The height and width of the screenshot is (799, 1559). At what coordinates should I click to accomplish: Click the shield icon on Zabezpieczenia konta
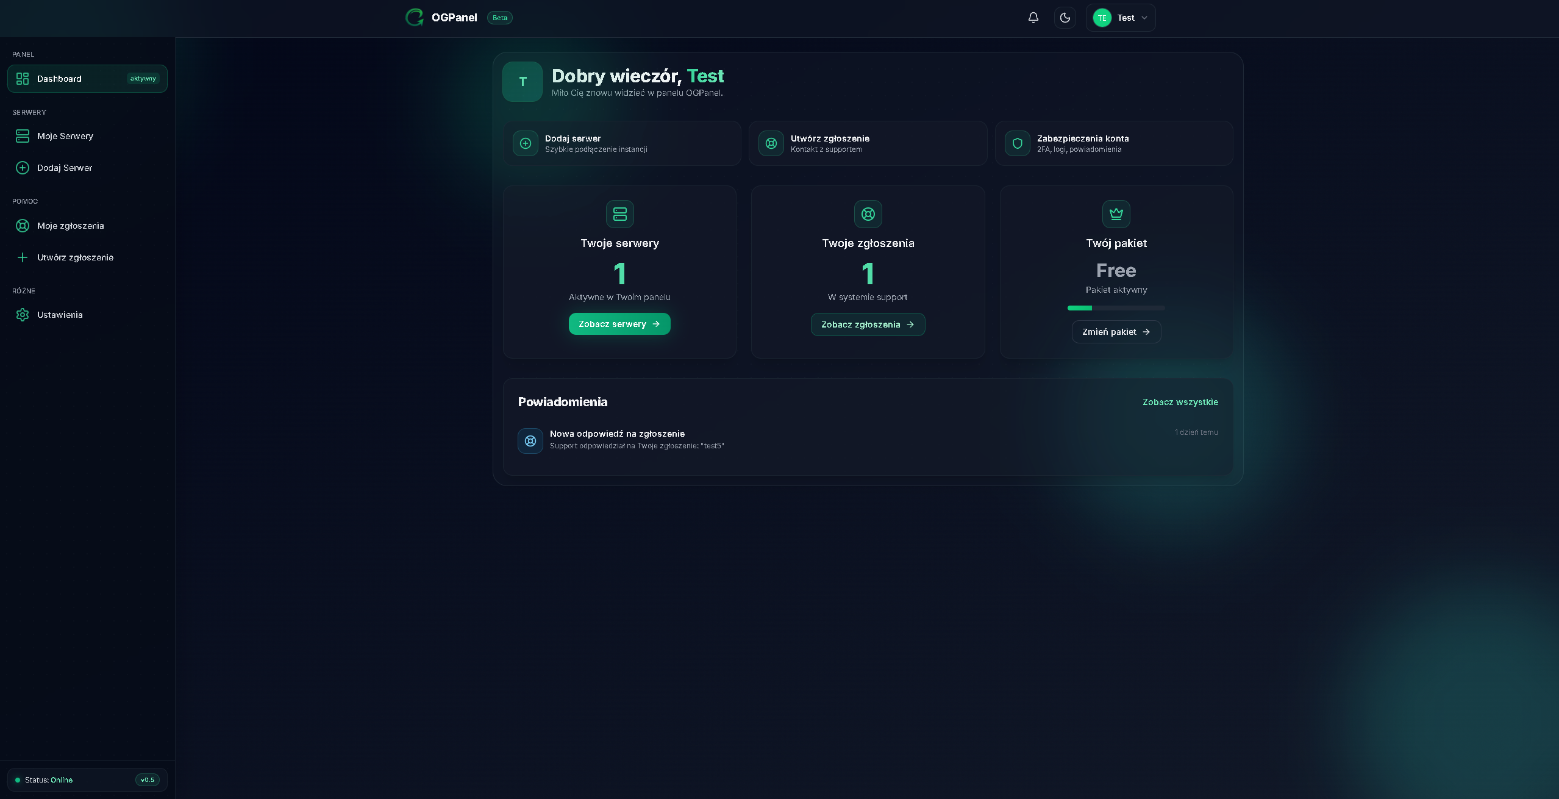pos(1017,143)
